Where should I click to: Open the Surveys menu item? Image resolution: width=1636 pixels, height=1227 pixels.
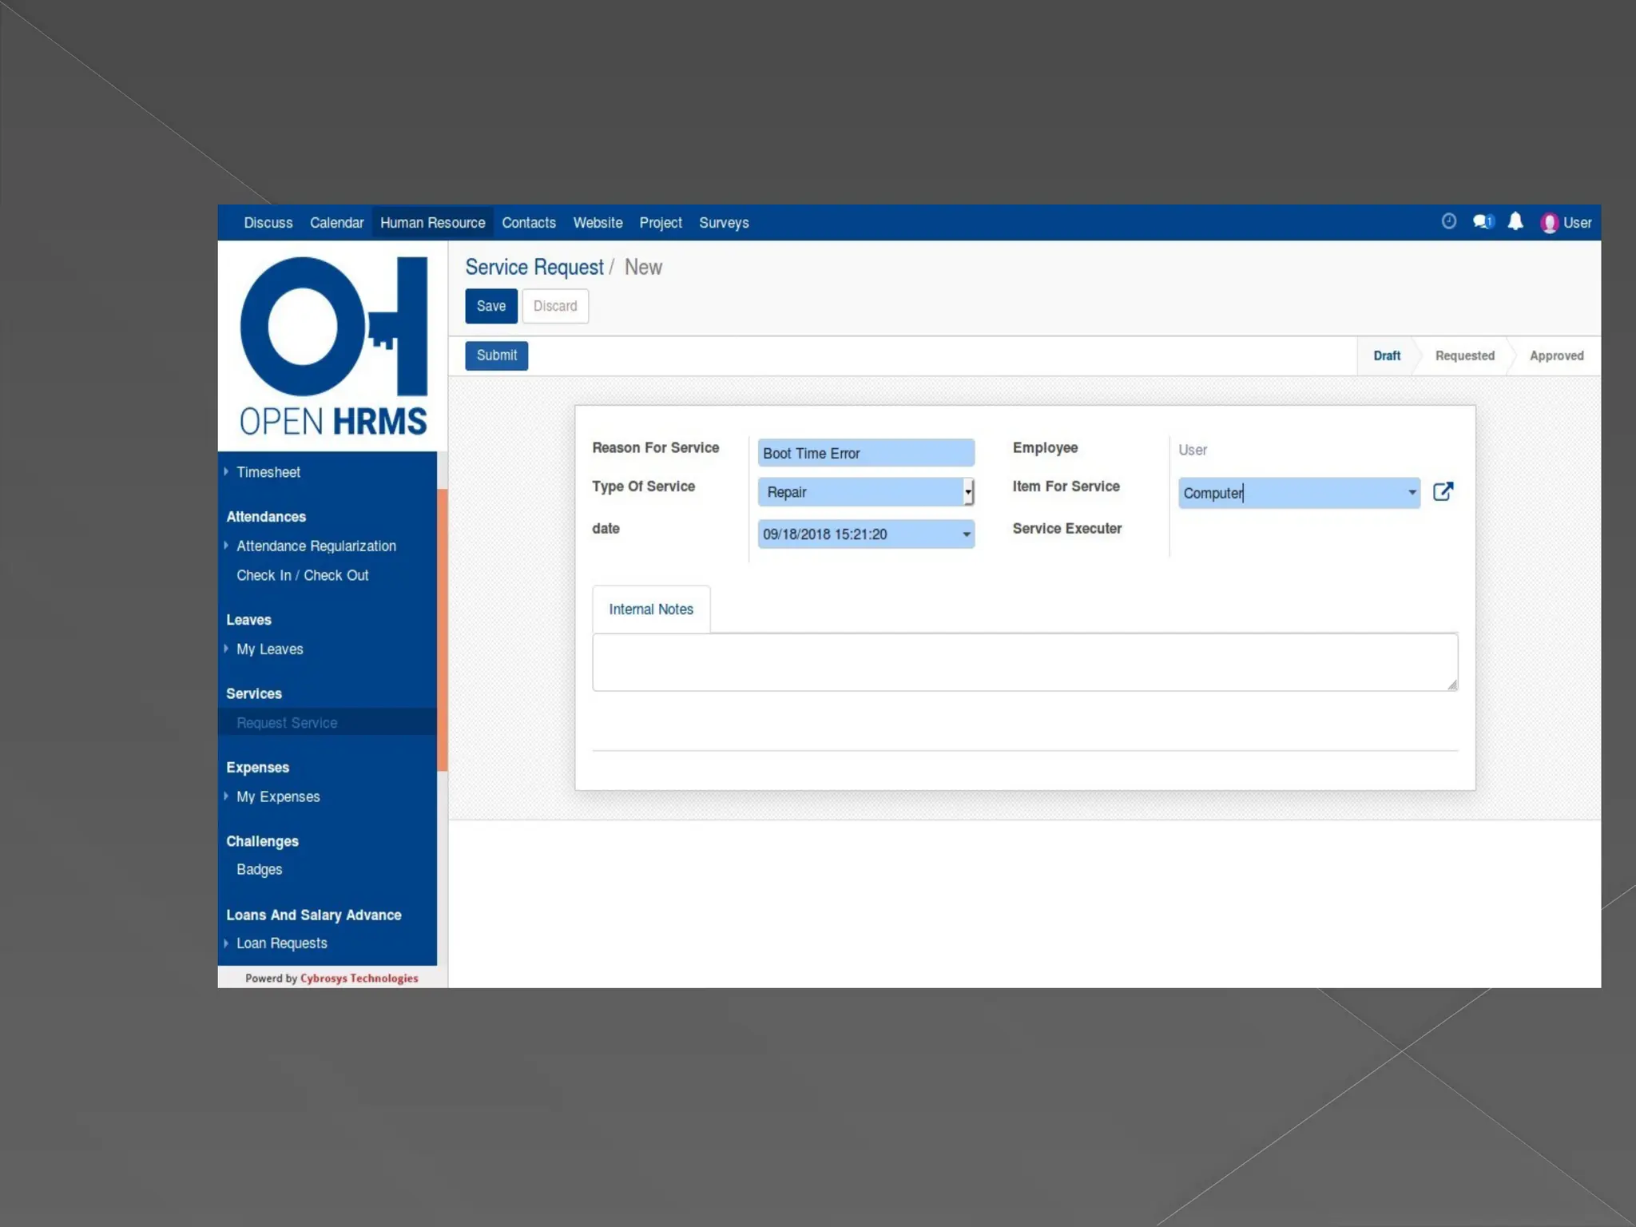click(723, 223)
